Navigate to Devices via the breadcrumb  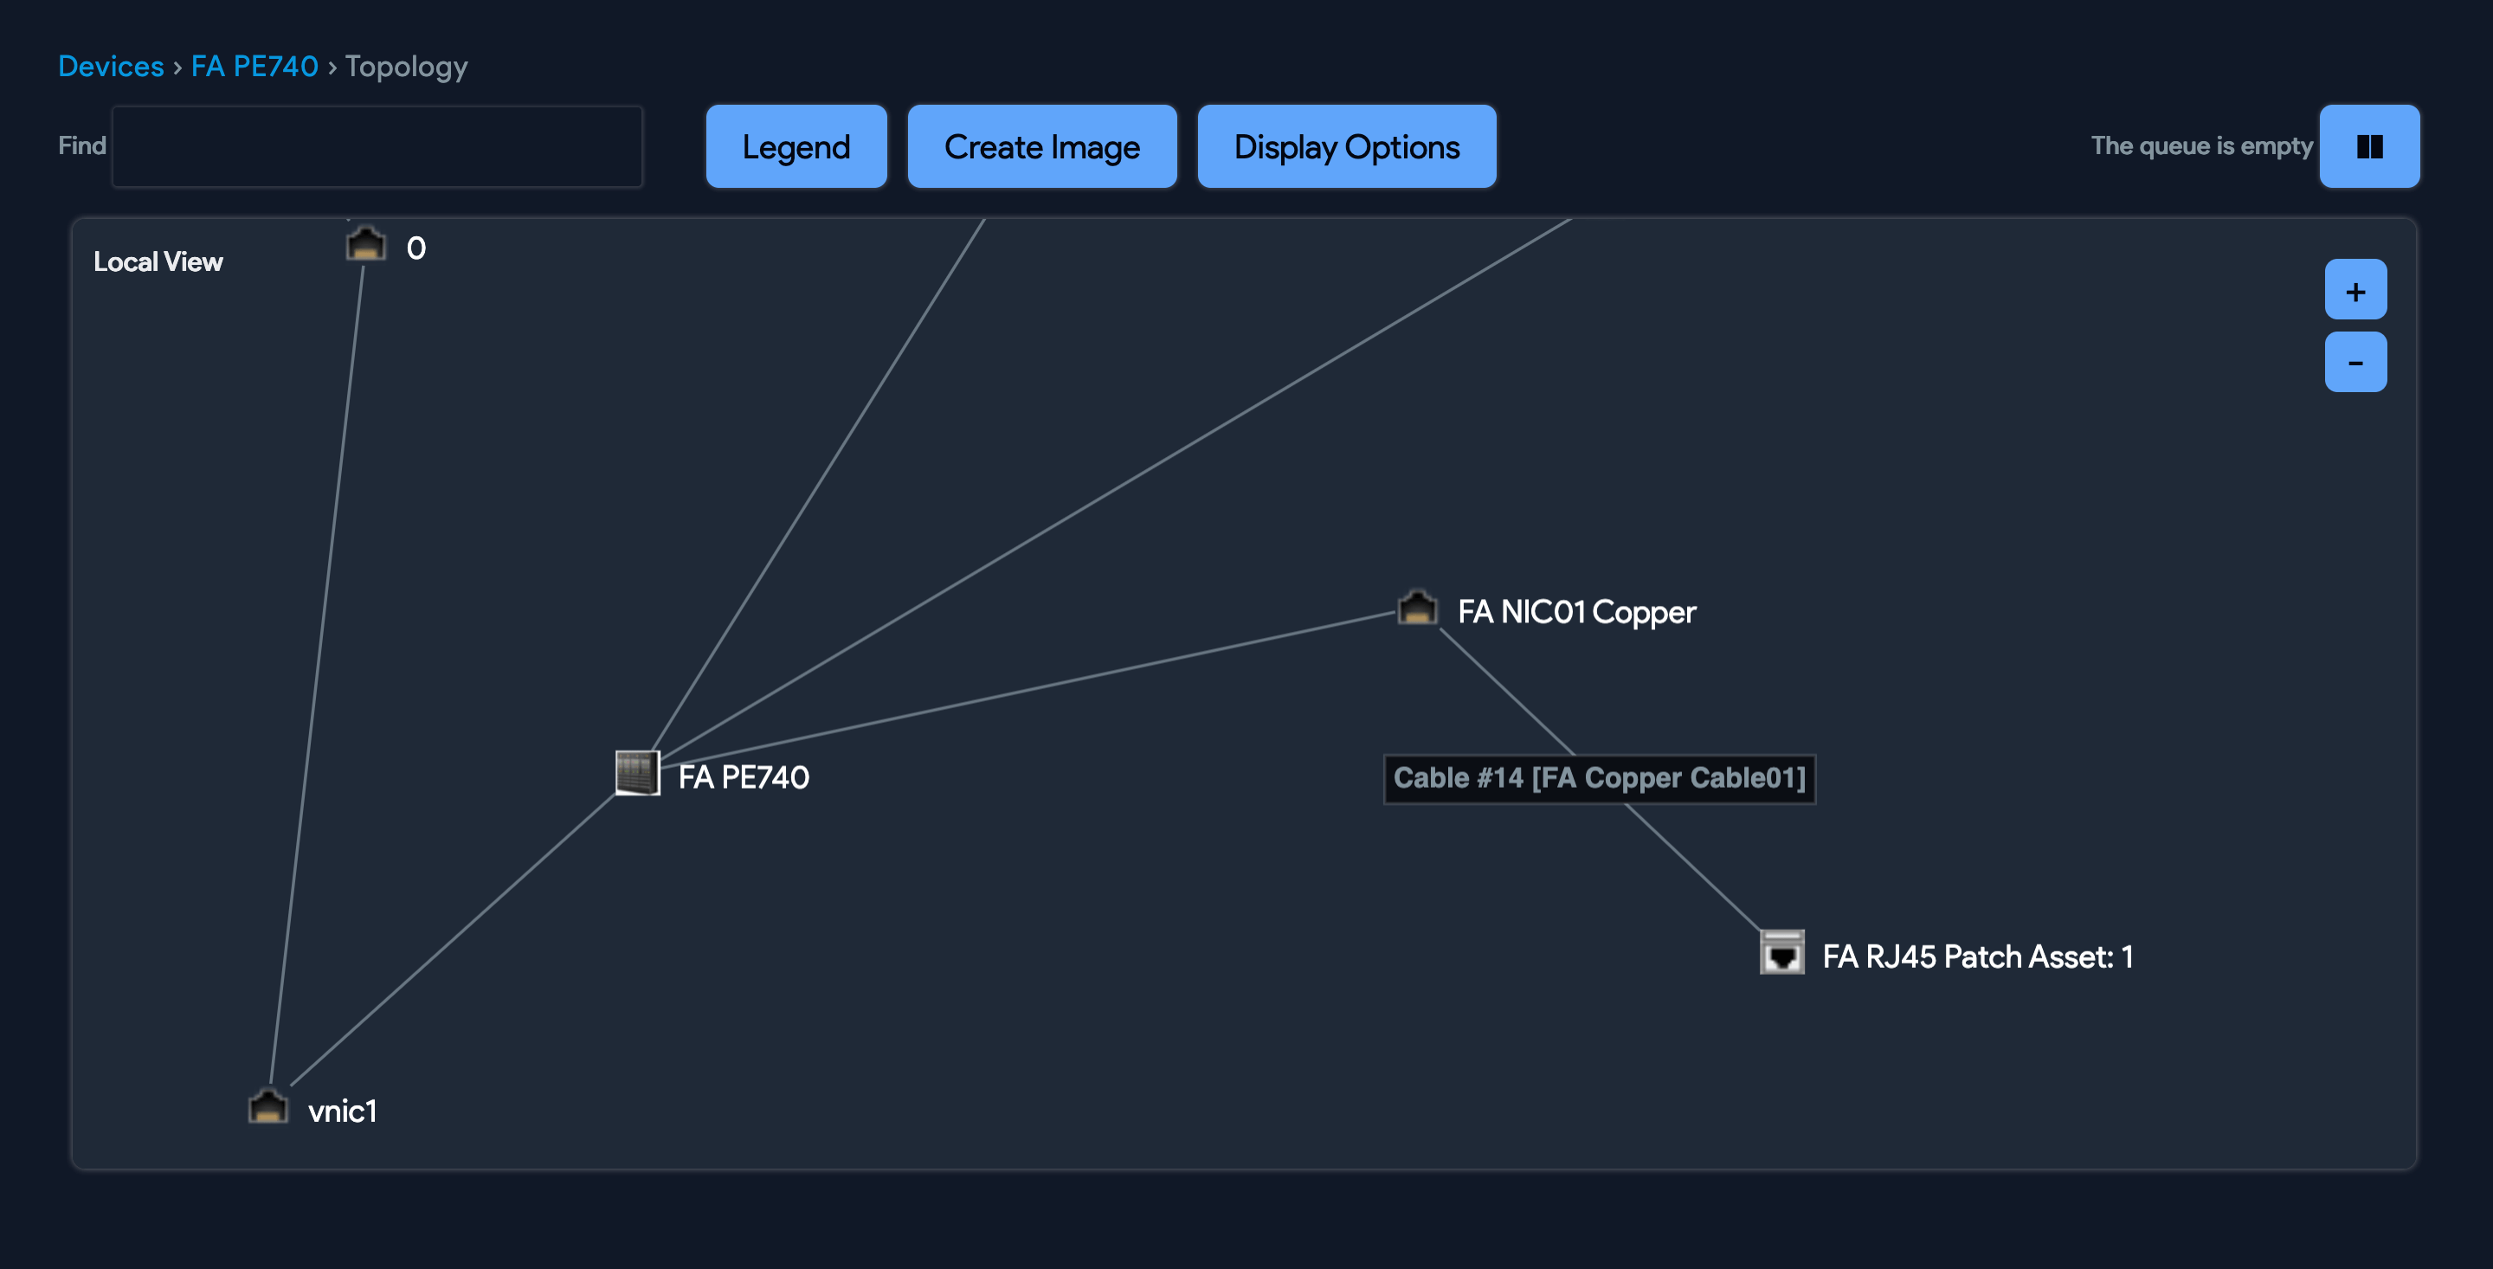[x=110, y=65]
